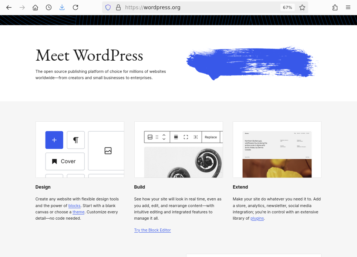357x257 pixels.
Task: Go to the browser home page
Action: (x=36, y=7)
